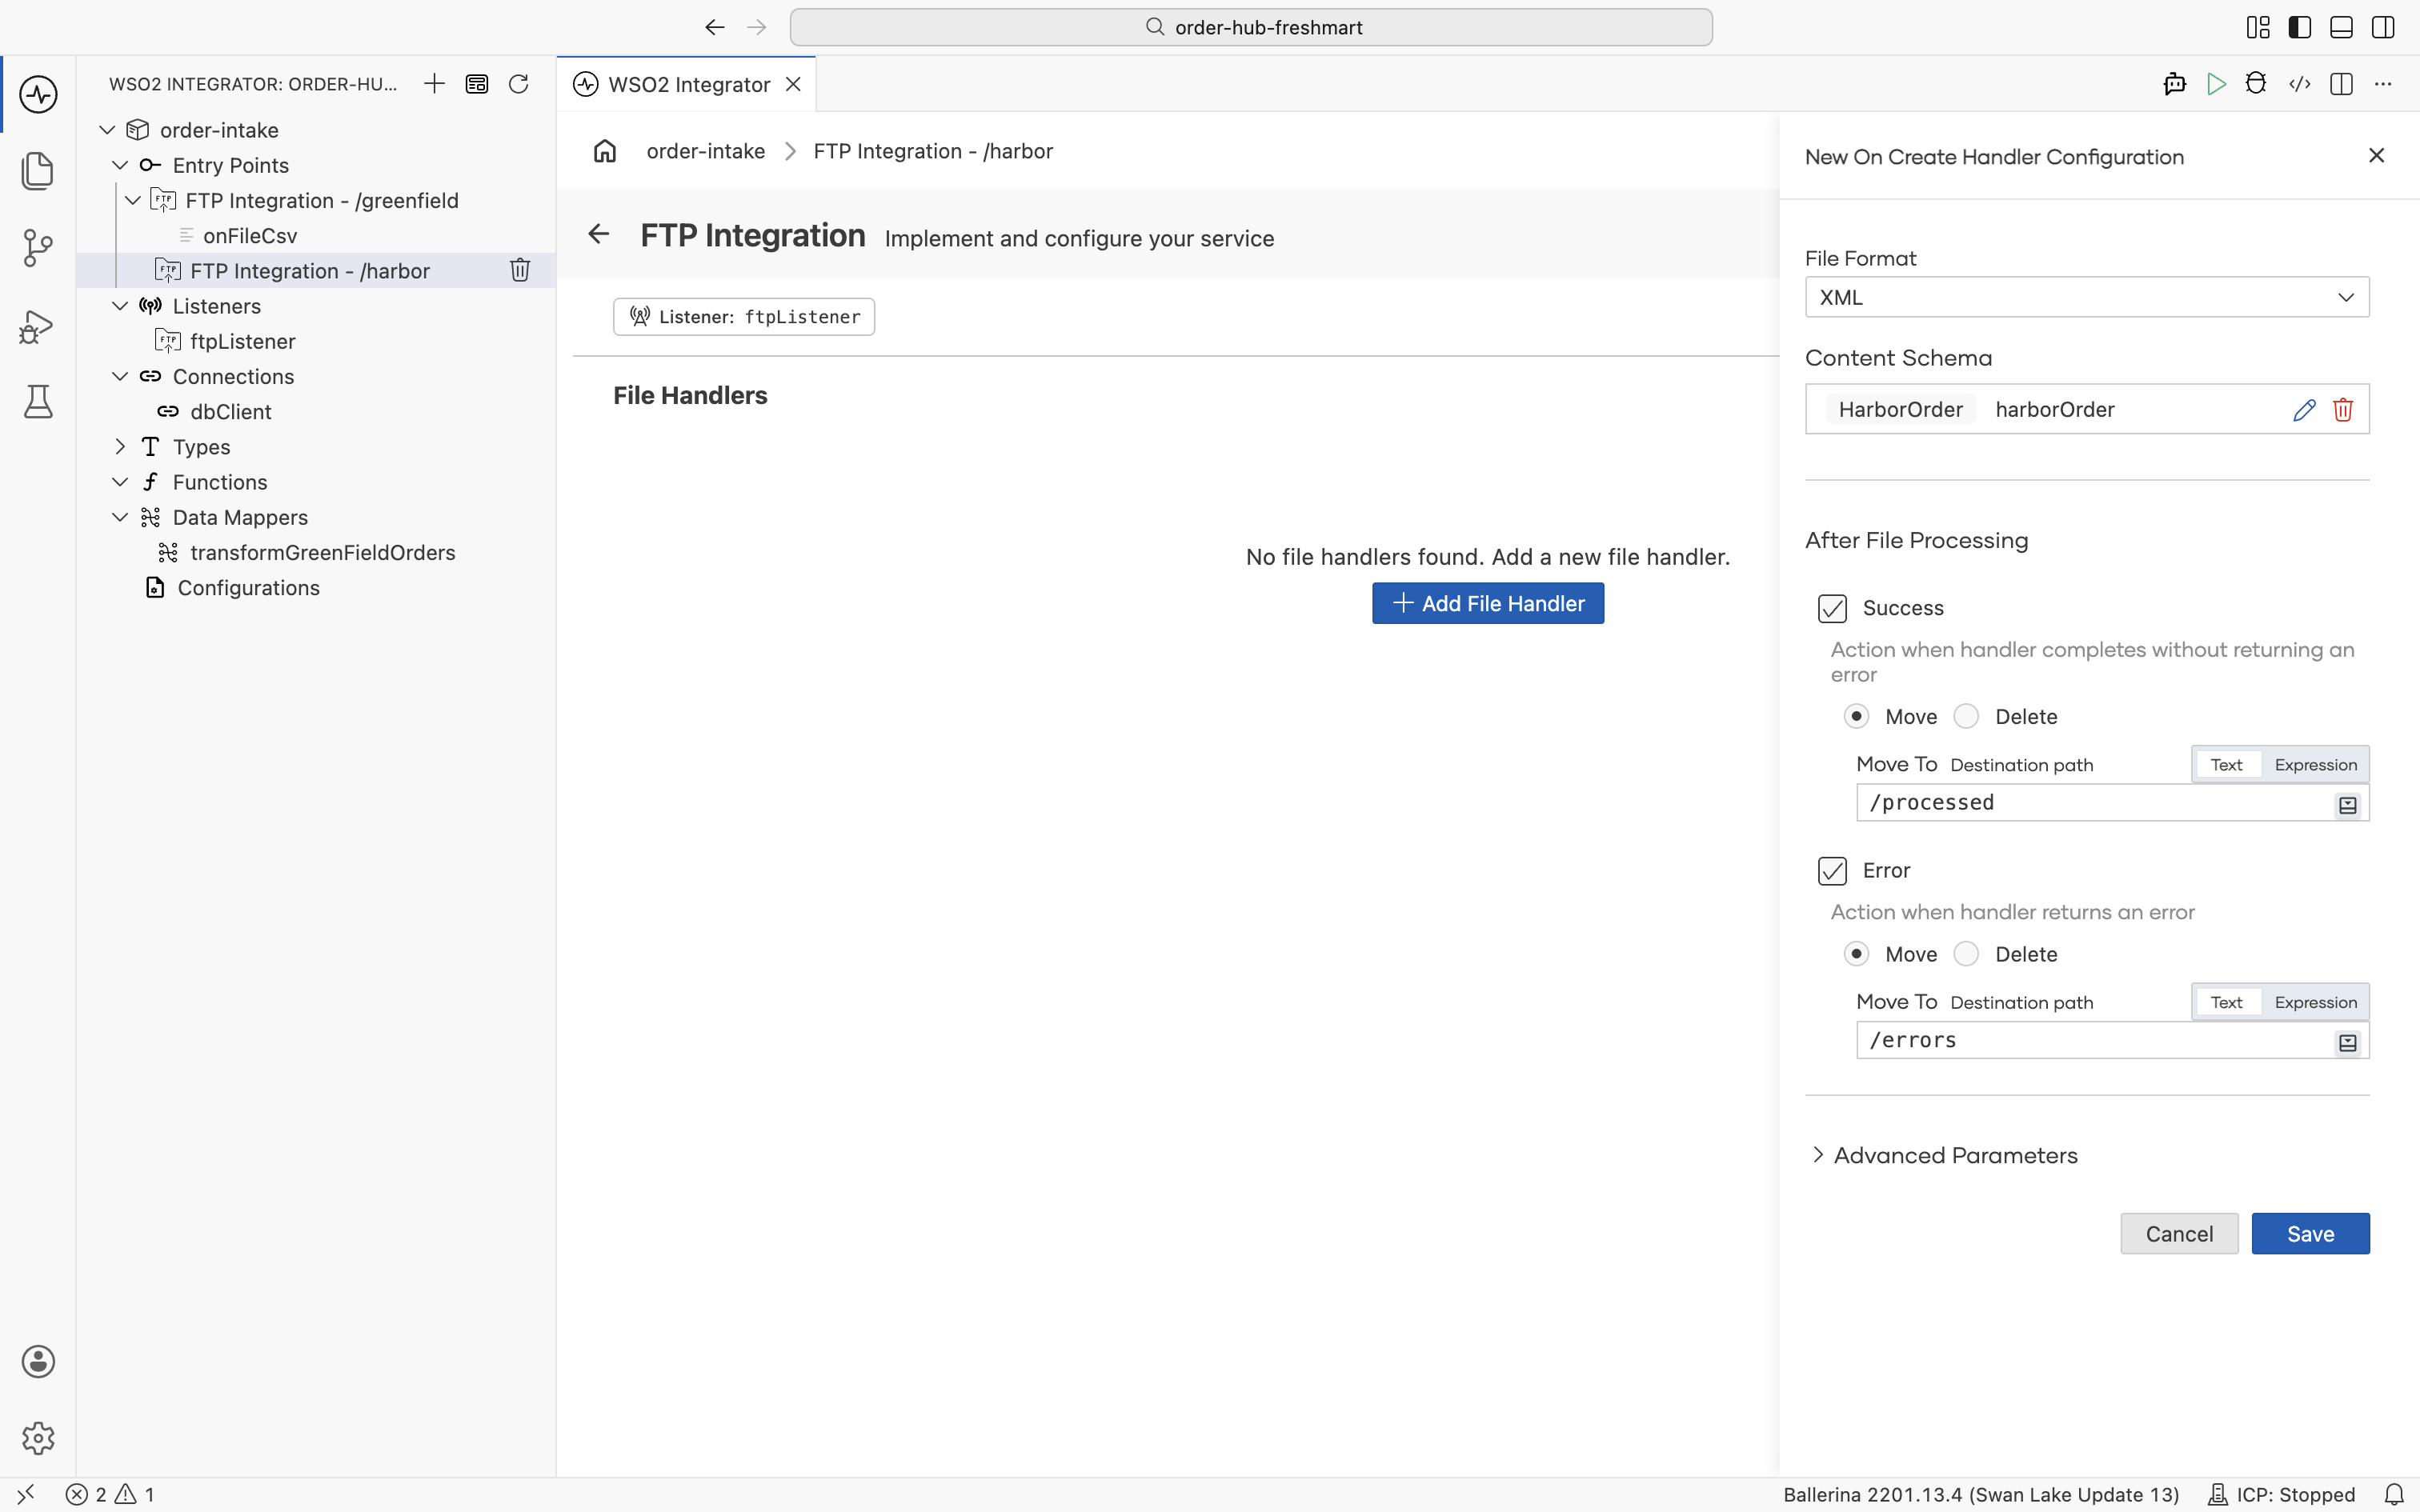Screen dimensions: 2420x1512
Task: Open dbClient connection in tree
Action: pos(231,412)
